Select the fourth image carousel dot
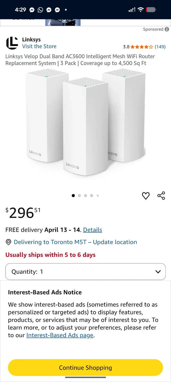The height and width of the screenshot is (382, 171). [91, 196]
